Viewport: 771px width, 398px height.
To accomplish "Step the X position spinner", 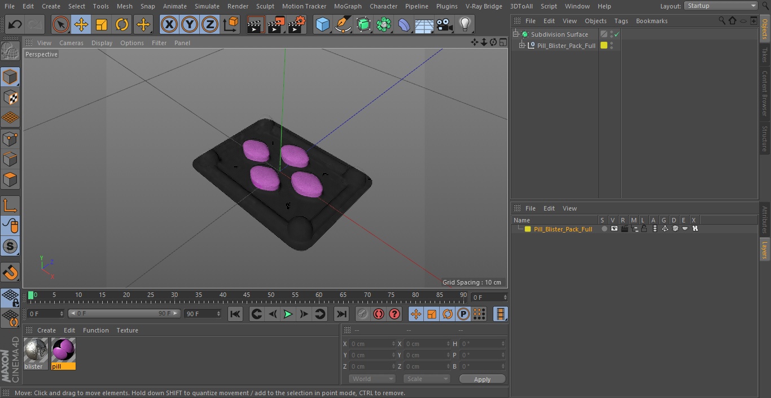I will coord(393,344).
